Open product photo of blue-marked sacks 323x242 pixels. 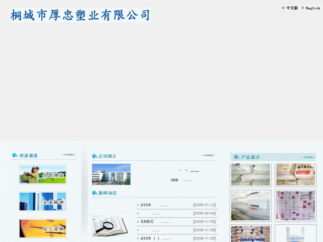coord(251,234)
